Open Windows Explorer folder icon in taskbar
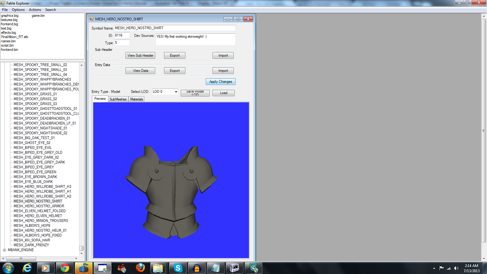Viewport: 487px width, 274px height. (x=158, y=268)
